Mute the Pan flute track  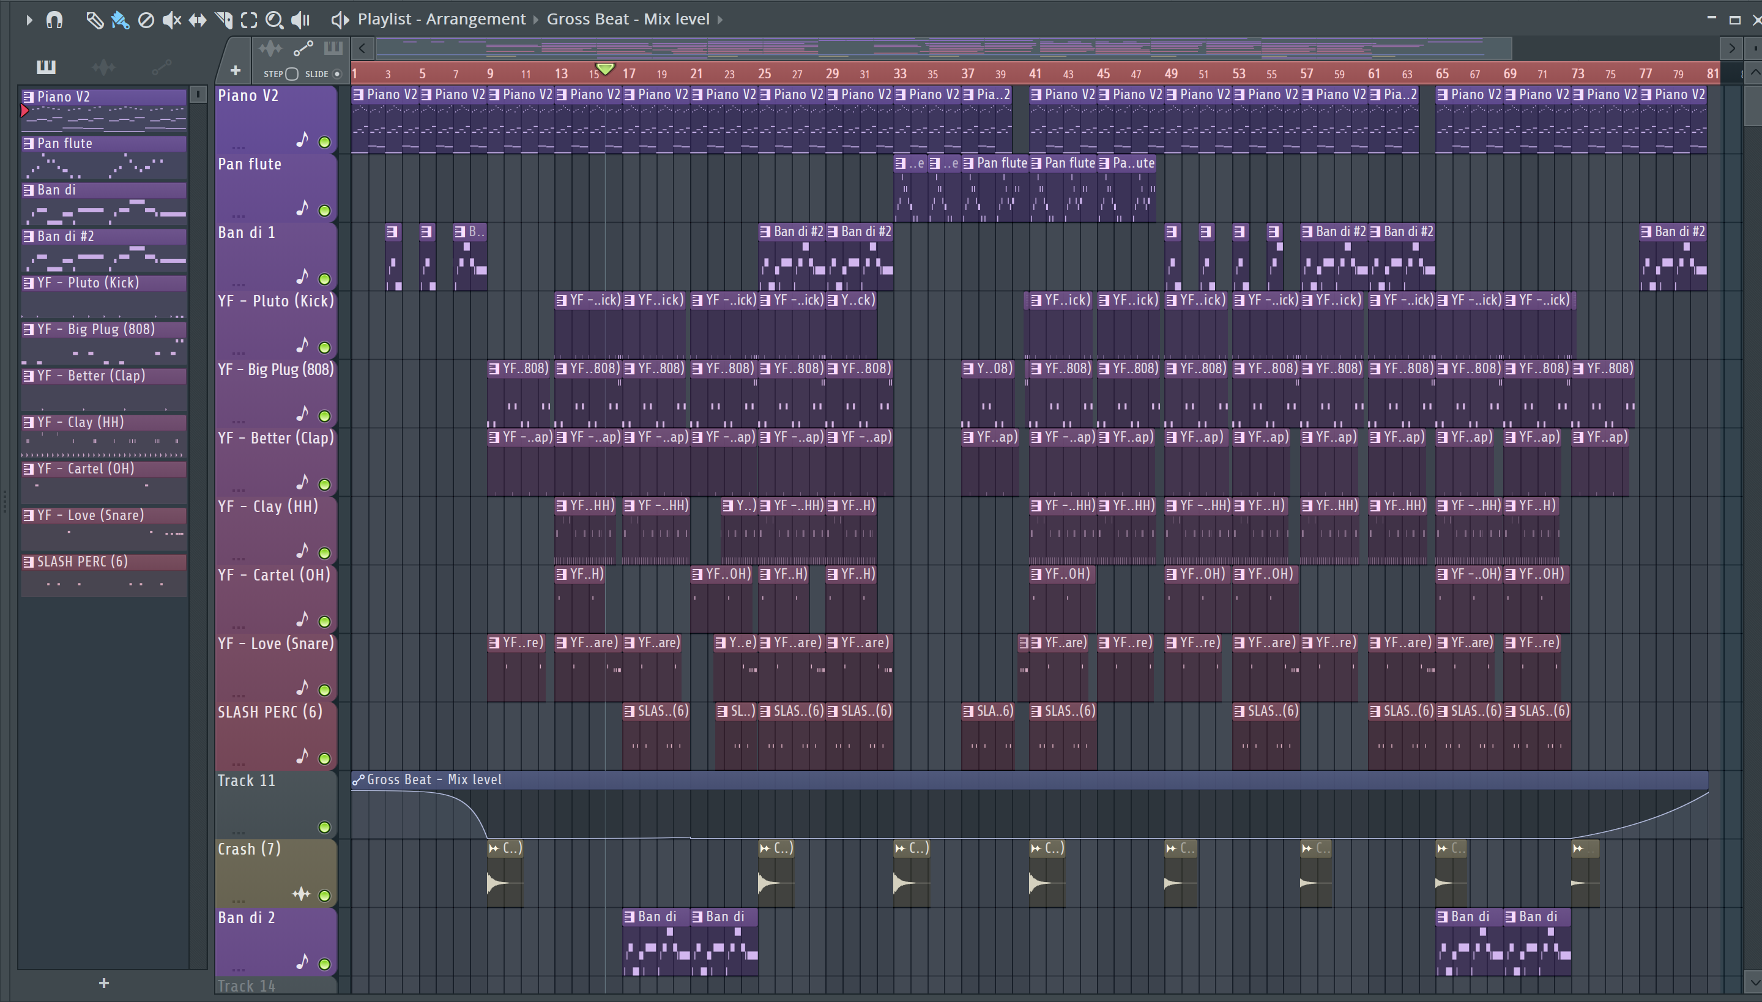pyautogui.click(x=324, y=210)
